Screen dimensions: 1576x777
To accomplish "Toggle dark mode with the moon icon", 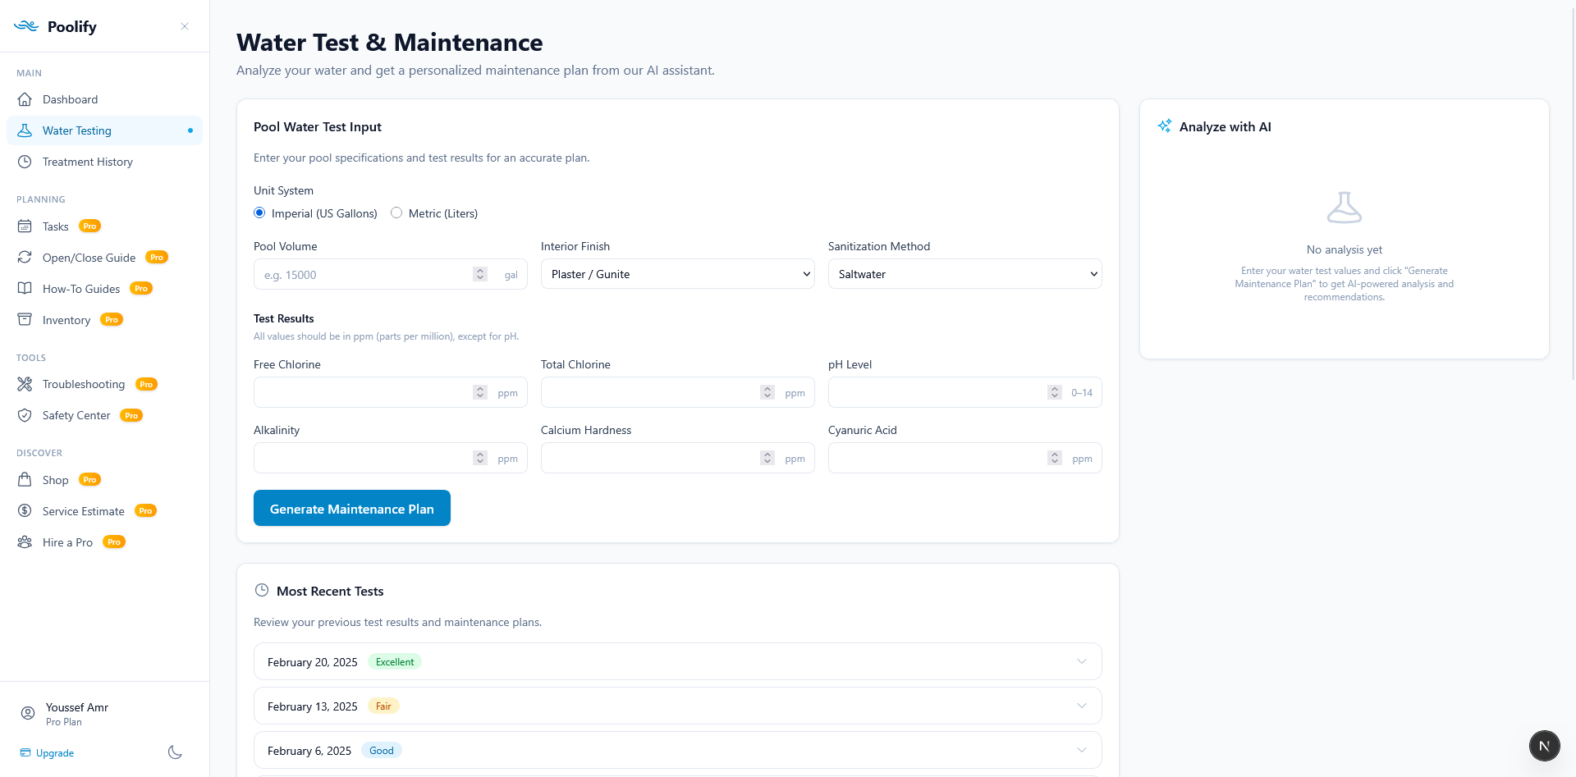I will coord(174,752).
